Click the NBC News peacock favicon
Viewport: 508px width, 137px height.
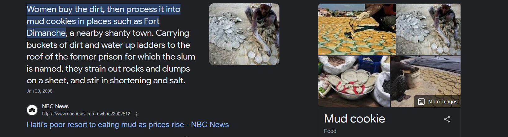coord(32,110)
